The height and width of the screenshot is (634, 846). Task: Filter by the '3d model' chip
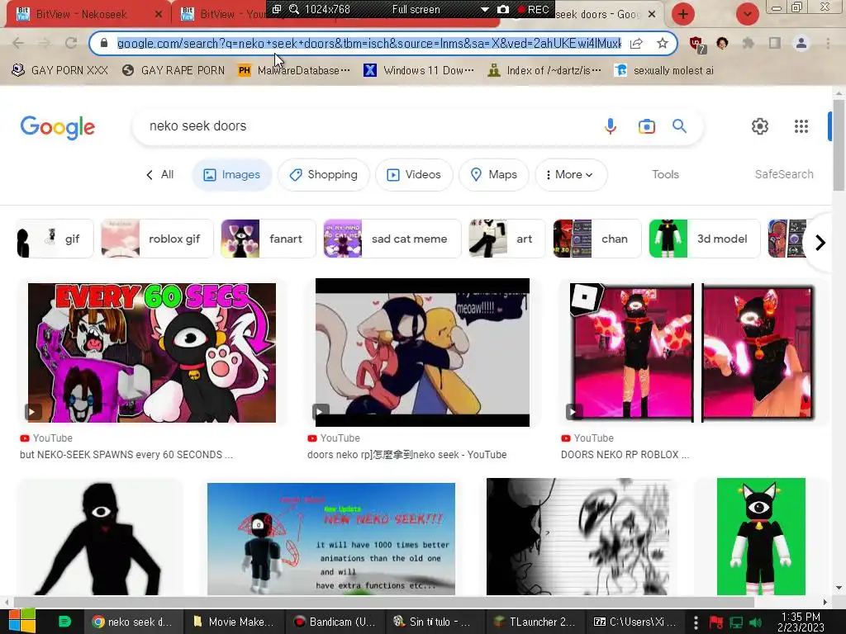tap(705, 239)
